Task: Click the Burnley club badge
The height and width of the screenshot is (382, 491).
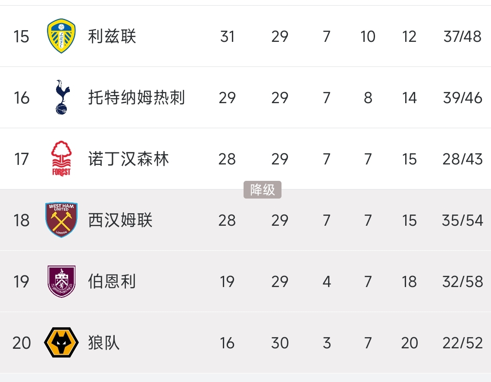Action: pyautogui.click(x=61, y=281)
